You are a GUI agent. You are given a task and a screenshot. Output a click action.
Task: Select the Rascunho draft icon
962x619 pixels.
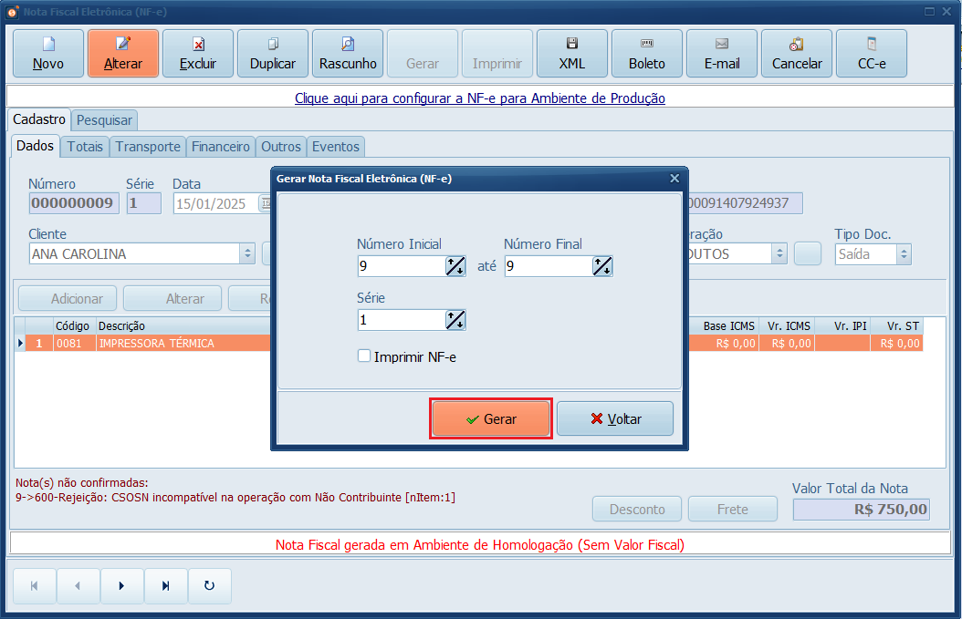point(347,53)
